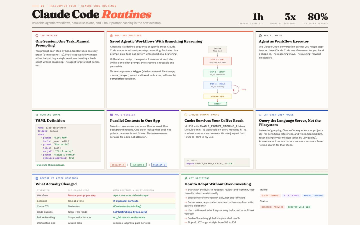This screenshot has width=360, height=225.
Task: Click the WITH ROUTINES + MULTI-SESSION column header
Action: click(x=133, y=190)
